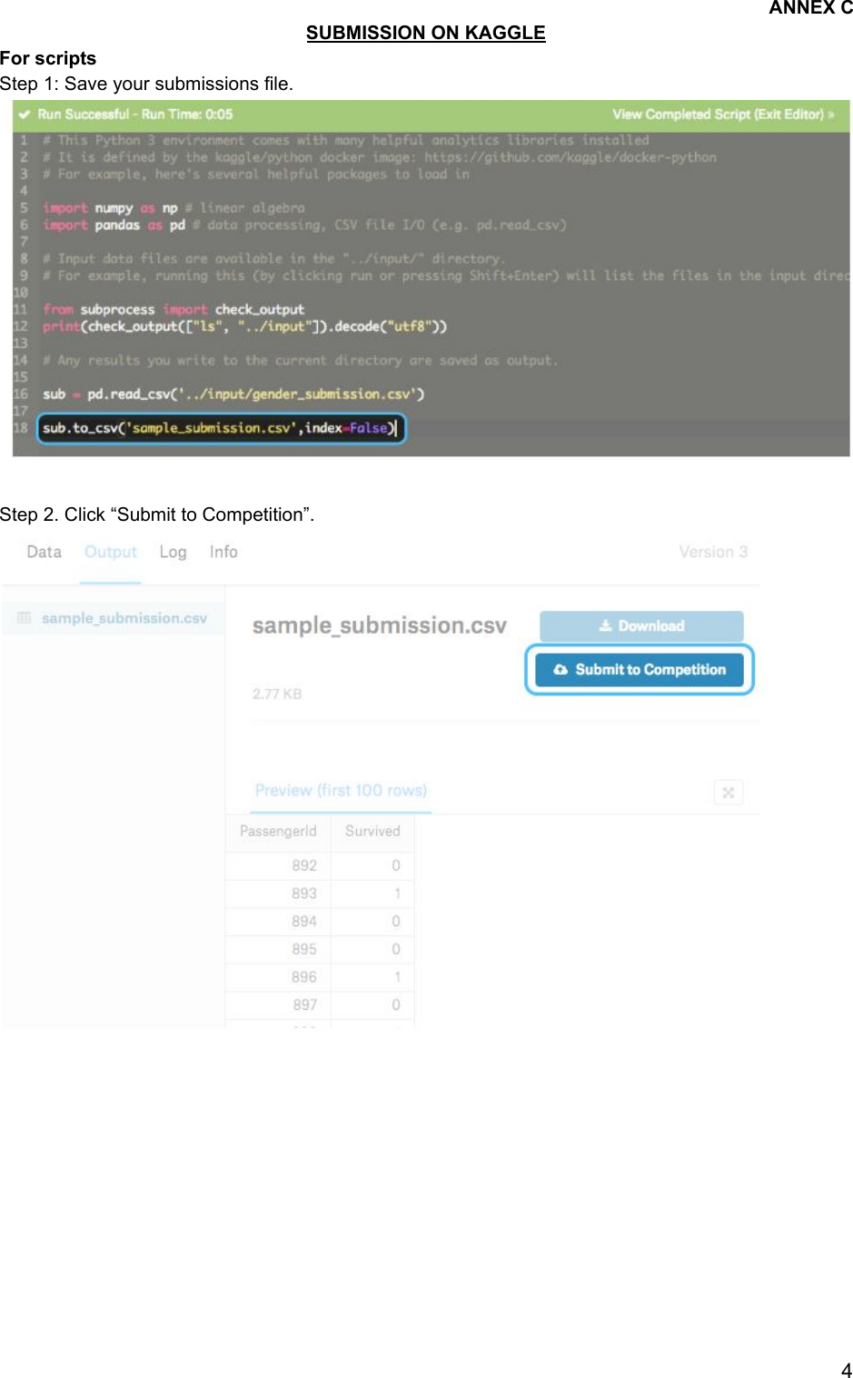Image resolution: width=853 pixels, height=1378 pixels.
Task: Click the expand preview fullscreen icon
Action: tap(729, 793)
